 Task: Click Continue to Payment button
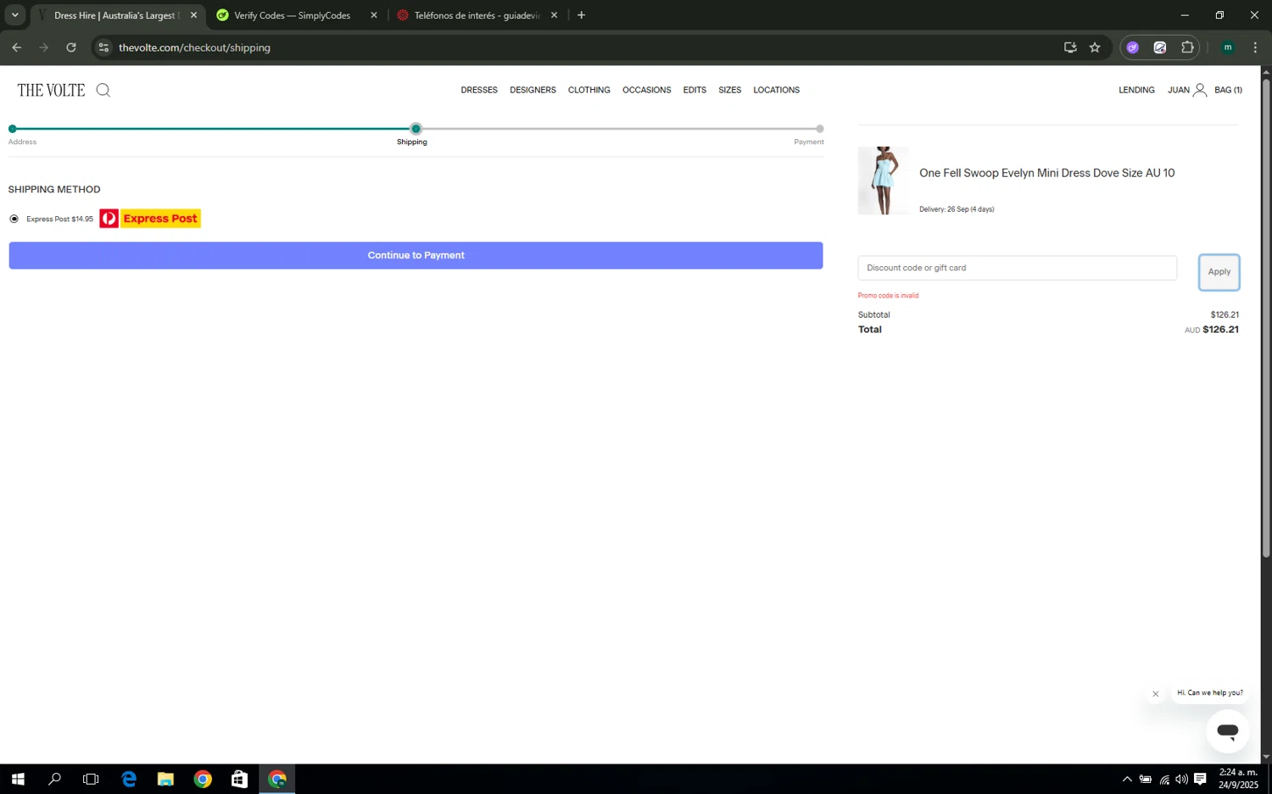pos(416,255)
